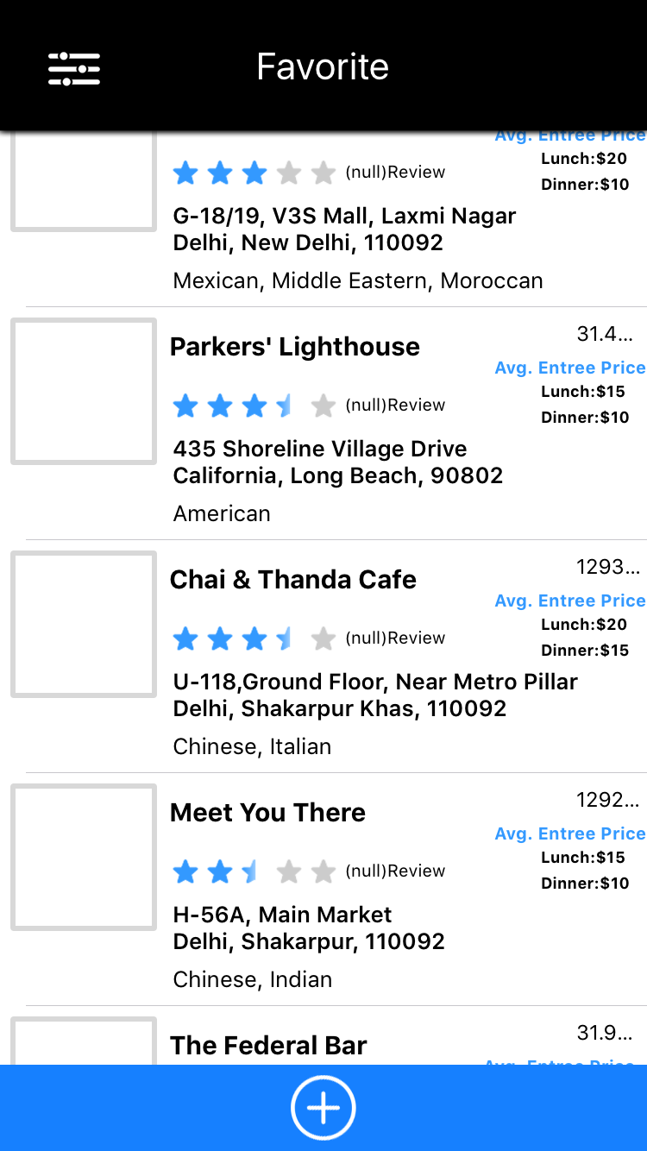Image resolution: width=647 pixels, height=1151 pixels.
Task: Click Avg. Entree Price for Chai & Thanda
Action: 569,601
